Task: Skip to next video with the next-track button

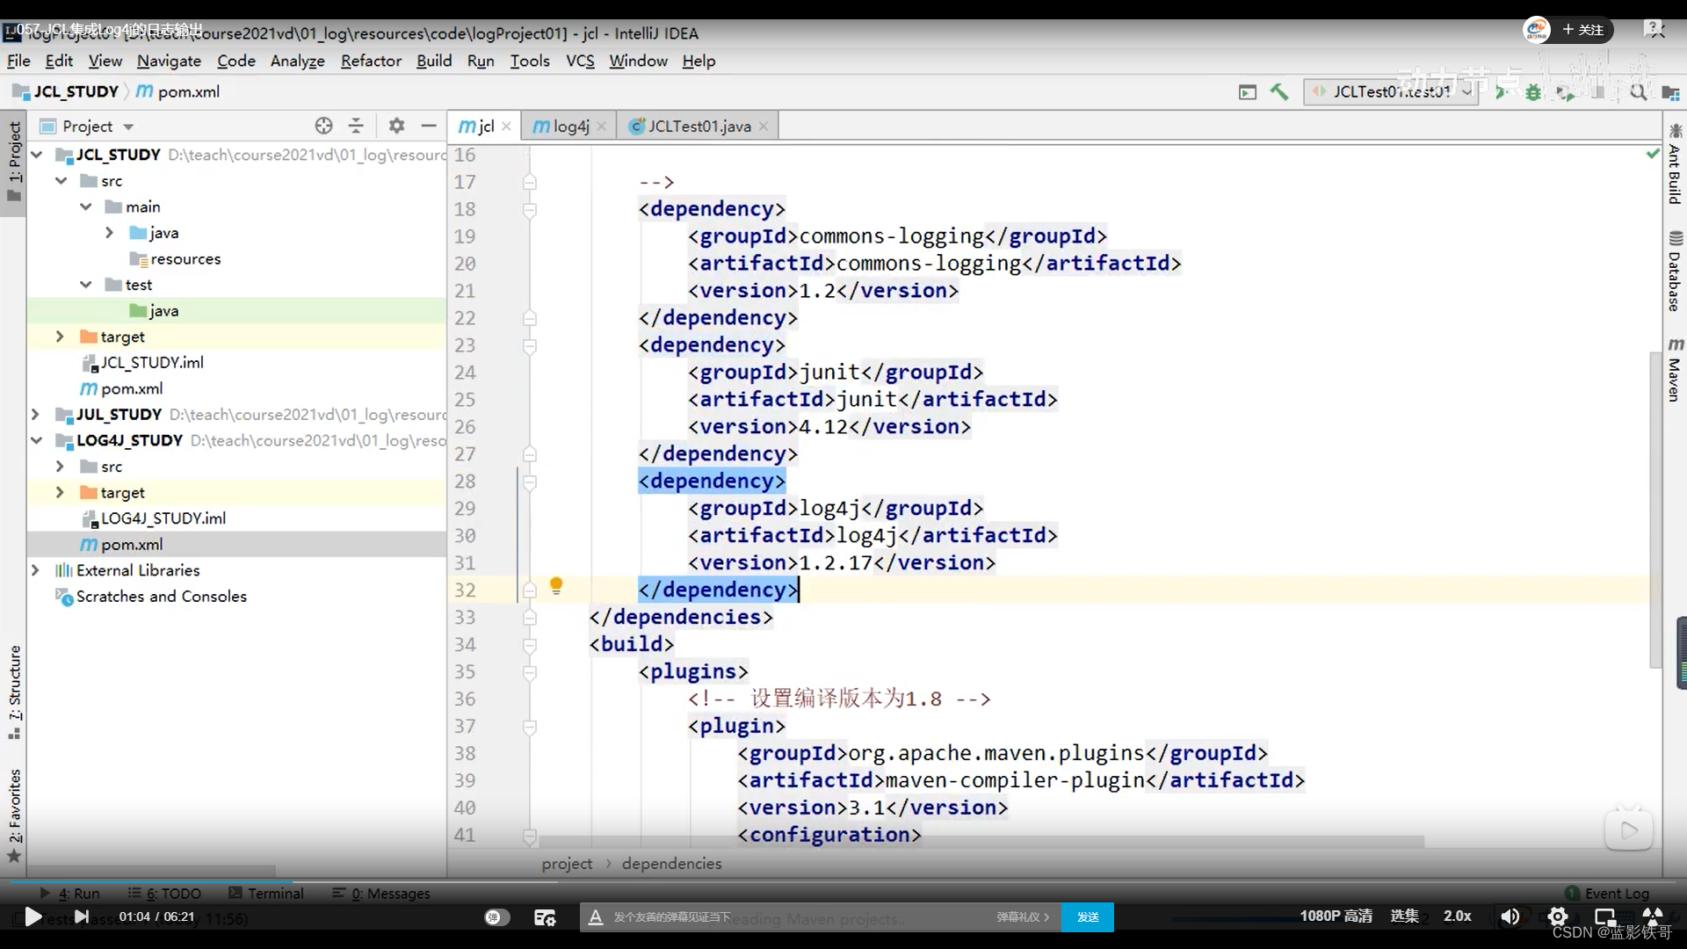Action: (x=81, y=916)
